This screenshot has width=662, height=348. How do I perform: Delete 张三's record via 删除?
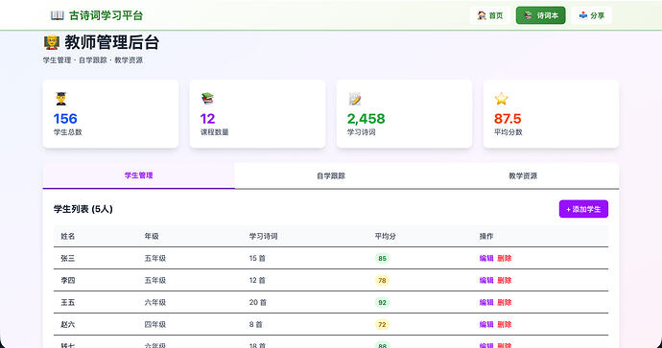(504, 258)
